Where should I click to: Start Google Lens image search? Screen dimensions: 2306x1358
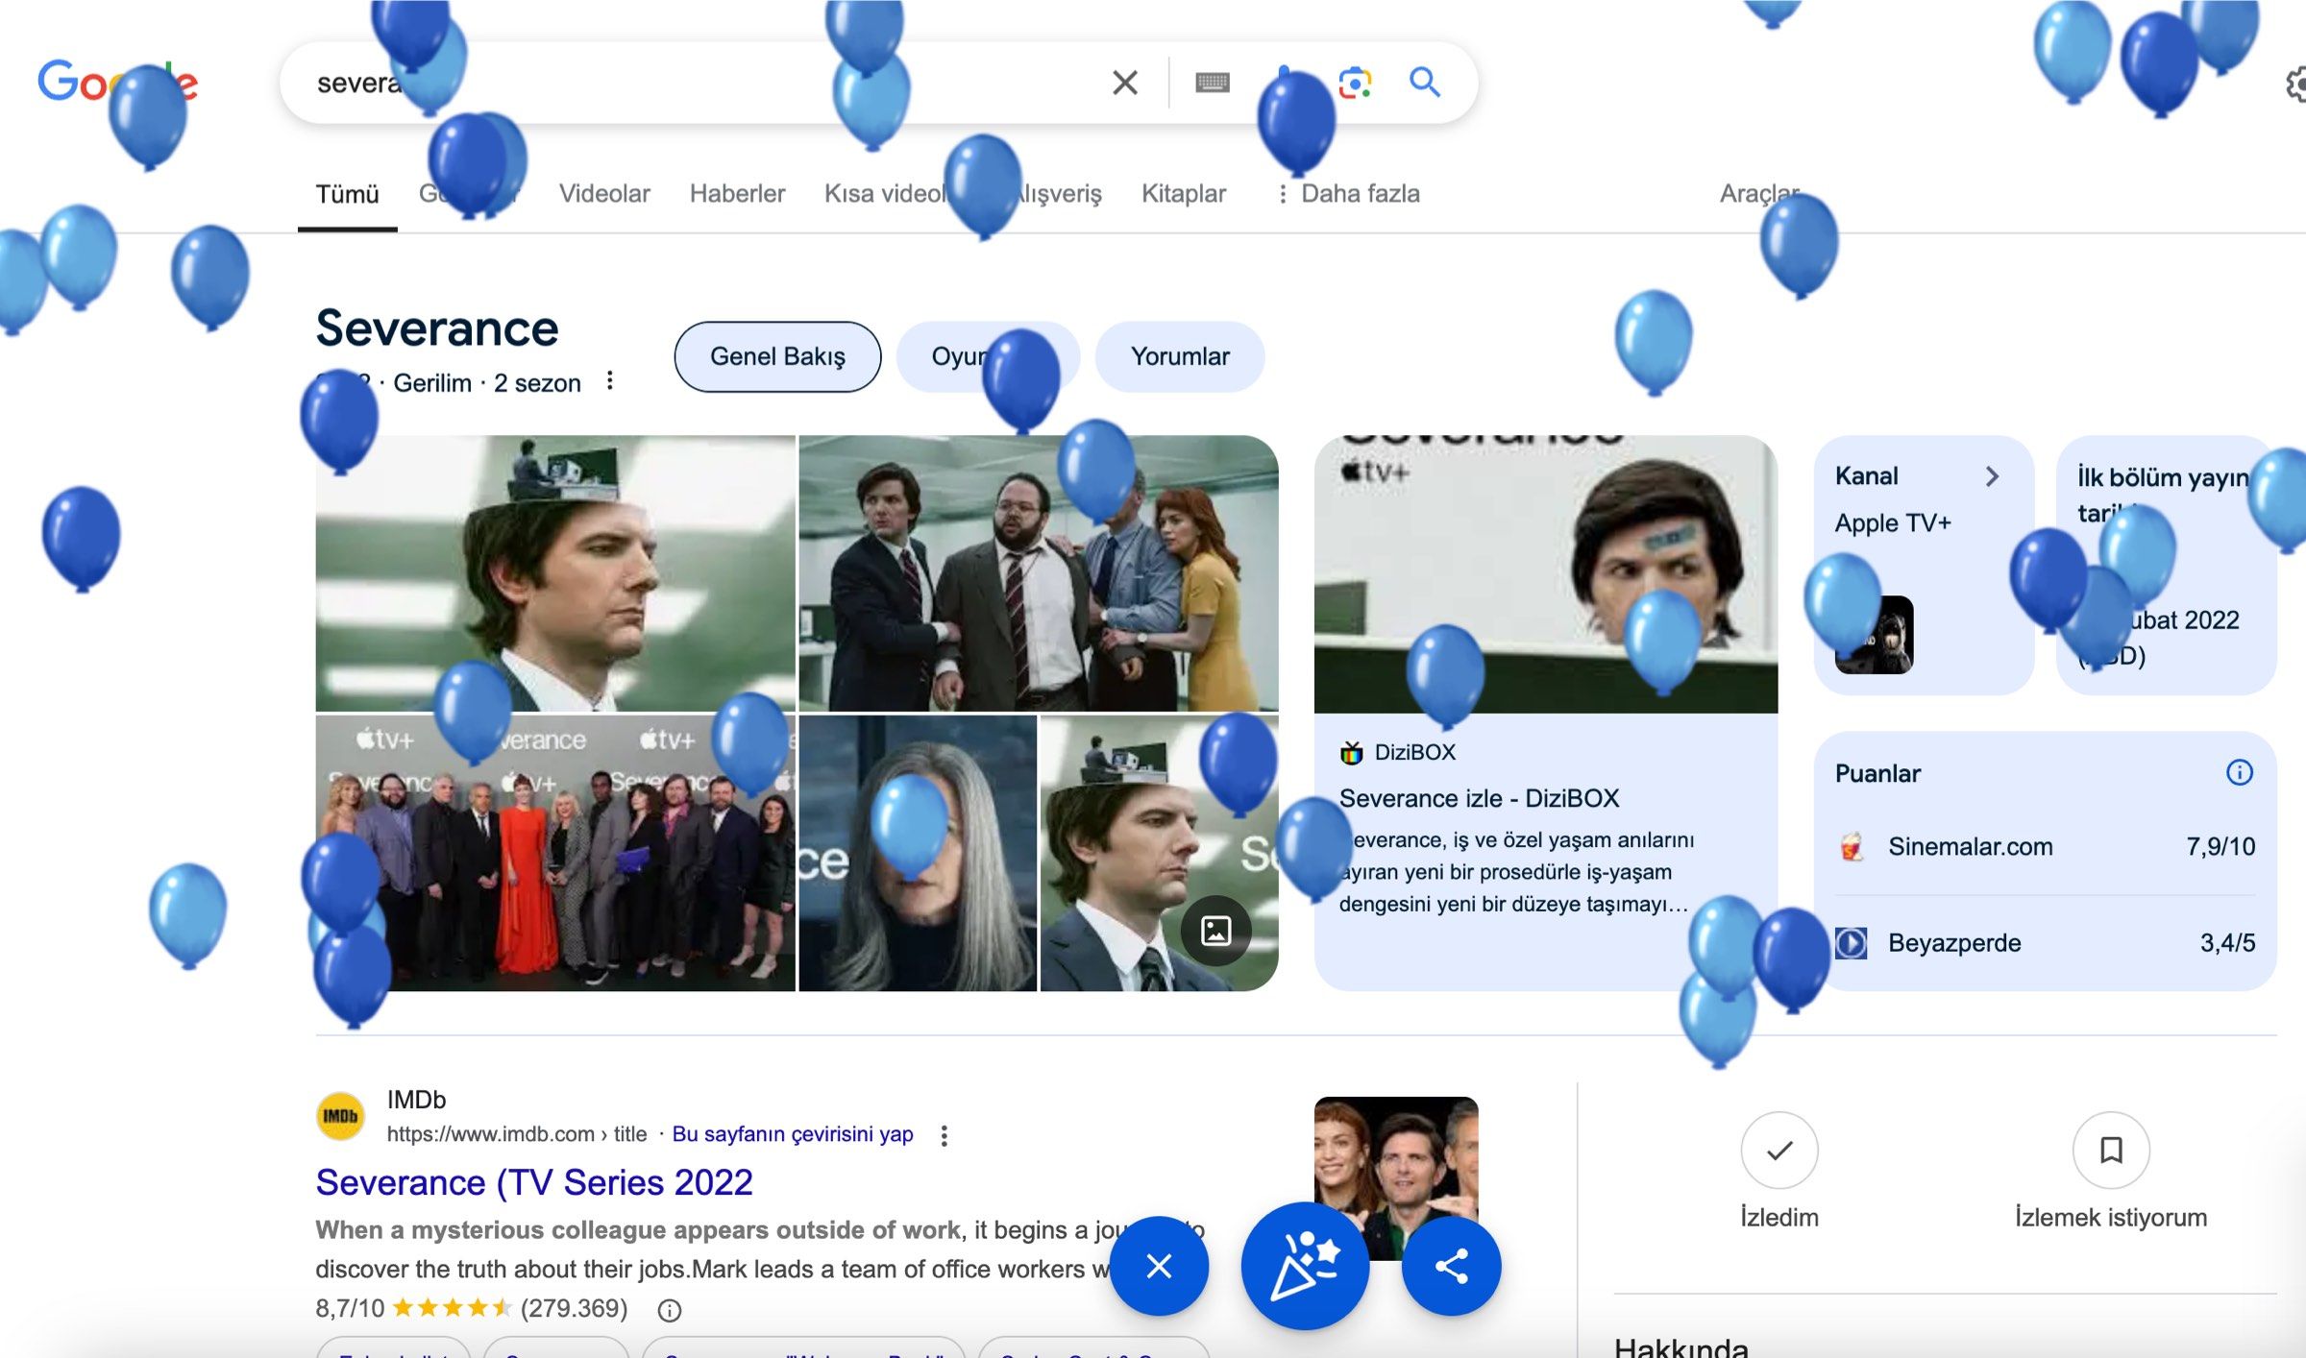point(1355,84)
